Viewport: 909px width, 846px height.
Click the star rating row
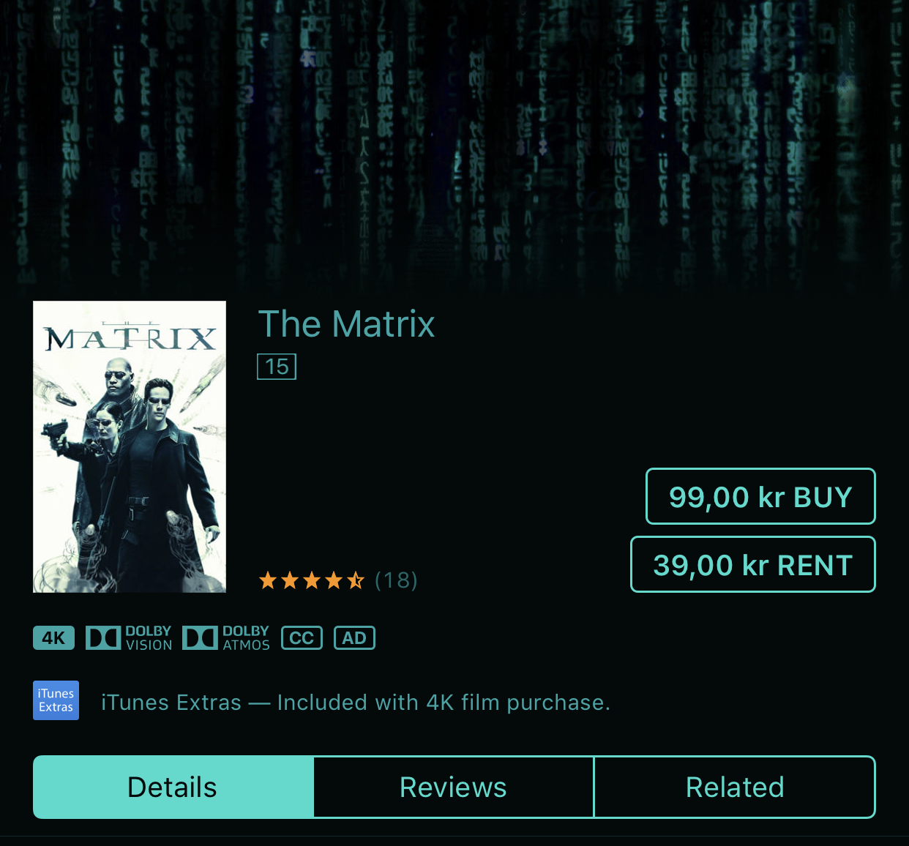tap(338, 581)
